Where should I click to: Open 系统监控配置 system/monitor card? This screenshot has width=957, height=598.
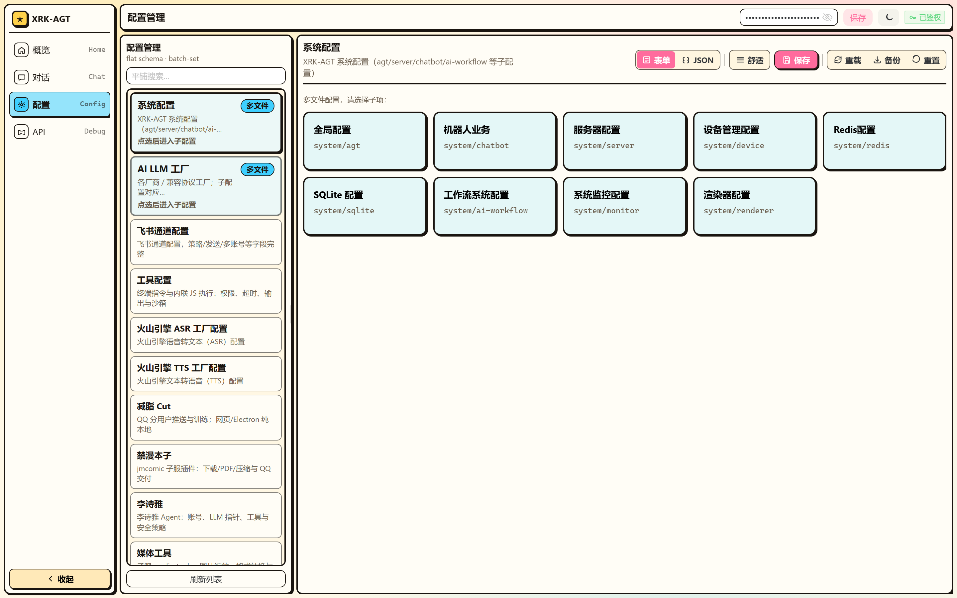[x=625, y=206]
